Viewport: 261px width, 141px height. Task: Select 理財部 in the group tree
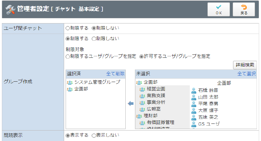(x=151, y=116)
